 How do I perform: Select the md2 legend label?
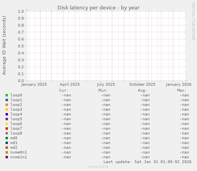(x=14, y=148)
